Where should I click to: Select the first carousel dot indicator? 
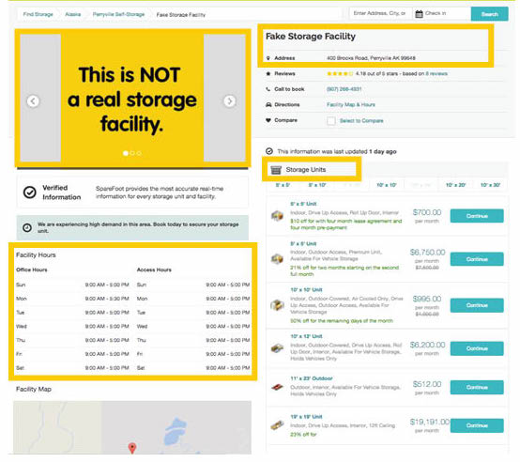point(126,153)
